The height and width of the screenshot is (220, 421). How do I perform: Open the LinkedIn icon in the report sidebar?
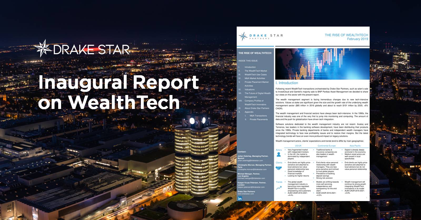[240, 198]
